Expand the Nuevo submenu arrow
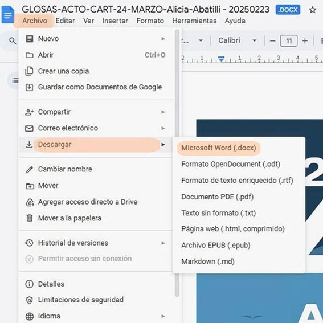The width and height of the screenshot is (323, 323). point(163,39)
